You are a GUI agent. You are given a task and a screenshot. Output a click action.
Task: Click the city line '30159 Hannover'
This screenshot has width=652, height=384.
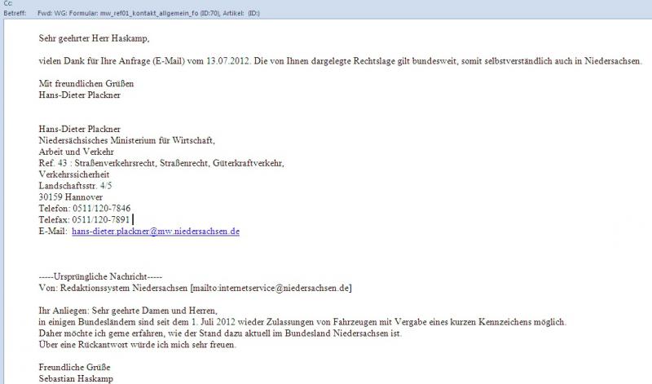pyautogui.click(x=71, y=196)
